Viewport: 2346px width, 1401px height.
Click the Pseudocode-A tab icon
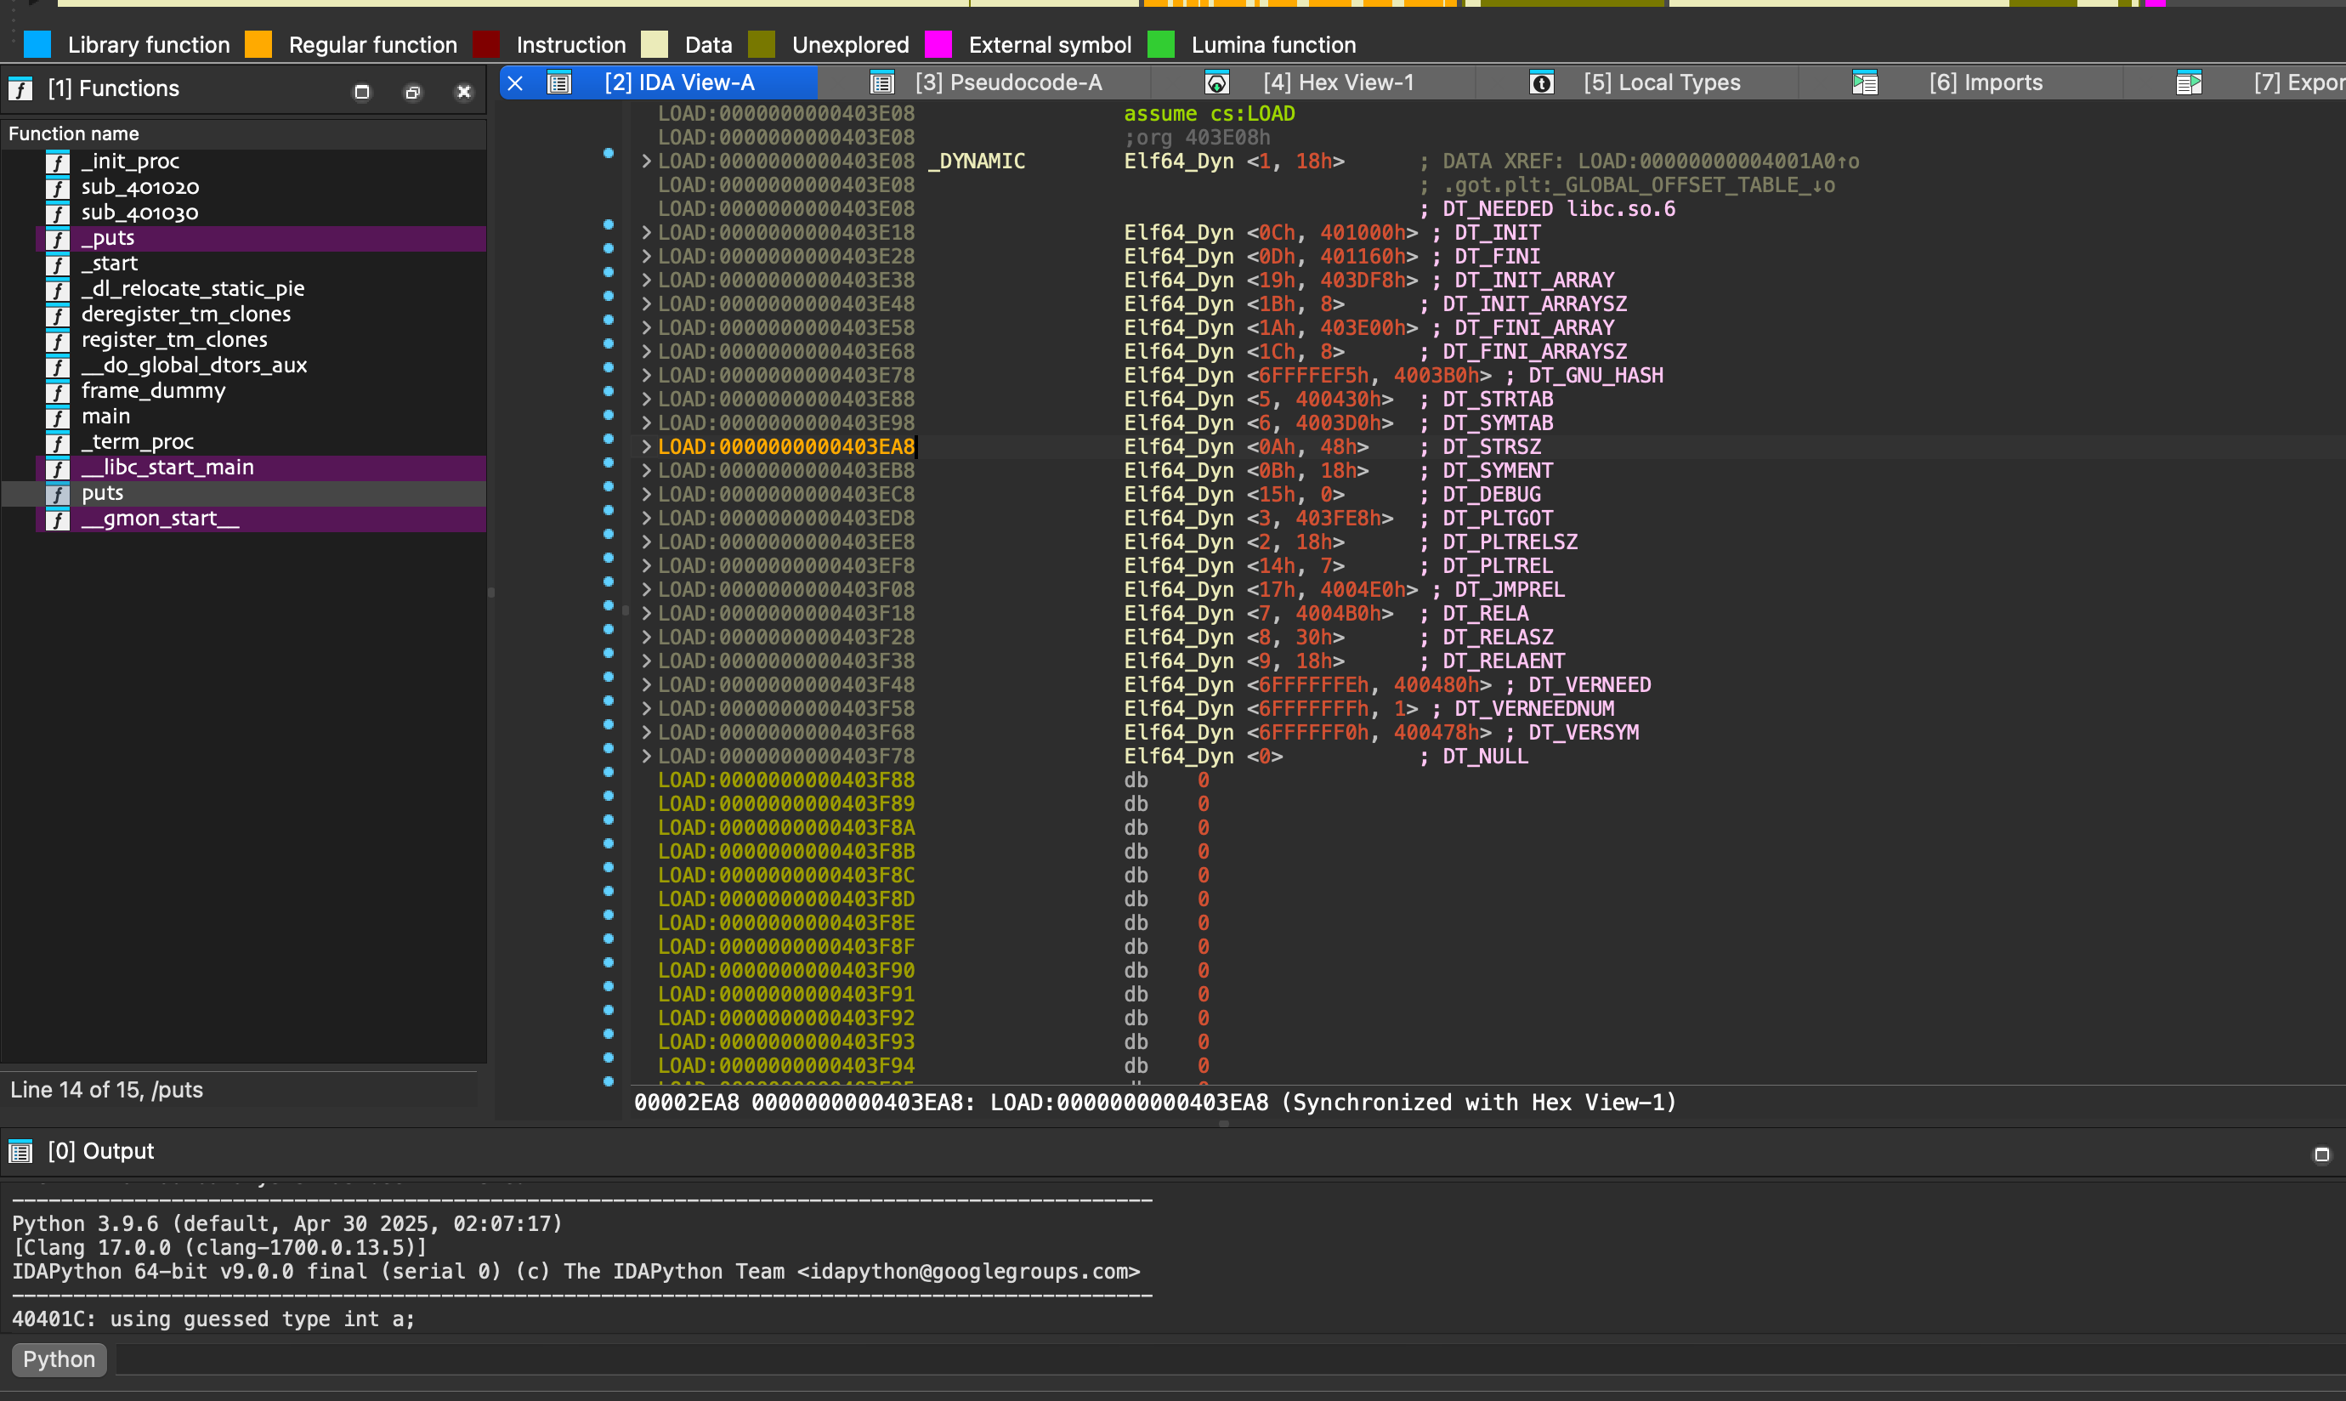881,83
